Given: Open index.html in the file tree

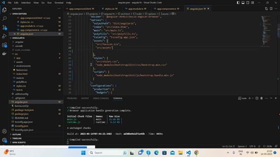Looking at the screenshot, I should click(36, 74).
